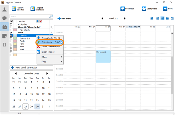175x115 pixels.
Task: Choose Edit calendar from context menu
Action: (x=50, y=42)
